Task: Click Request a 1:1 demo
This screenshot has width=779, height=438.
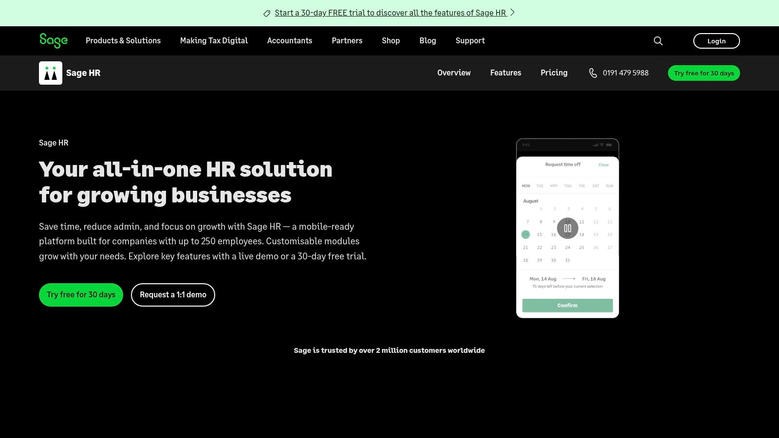Action: pyautogui.click(x=173, y=294)
